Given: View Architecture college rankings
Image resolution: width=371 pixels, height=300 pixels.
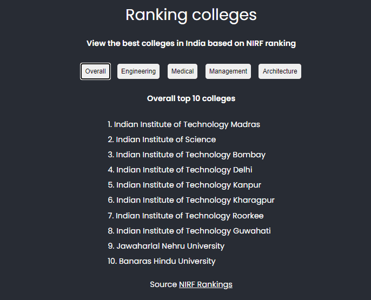Looking at the screenshot, I should (280, 71).
